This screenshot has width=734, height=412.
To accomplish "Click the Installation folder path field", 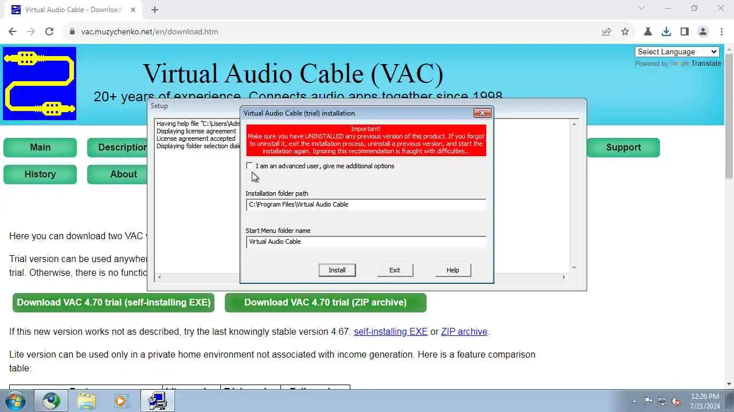I will pos(366,204).
